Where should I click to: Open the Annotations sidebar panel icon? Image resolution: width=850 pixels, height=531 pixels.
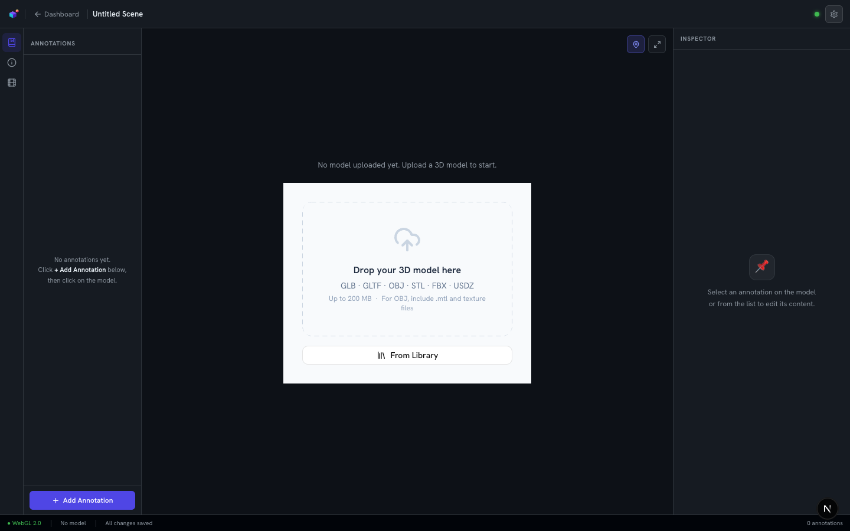click(x=12, y=42)
